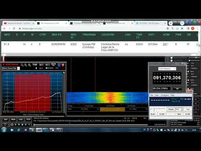Click the last icon in the playback bar
Image resolution: width=201 pixels, height=151 pixels.
[29, 125]
